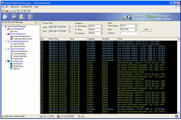The image size is (181, 120).
Task: Toggle the System category checkbox
Action: pyautogui.click(x=76, y=33)
